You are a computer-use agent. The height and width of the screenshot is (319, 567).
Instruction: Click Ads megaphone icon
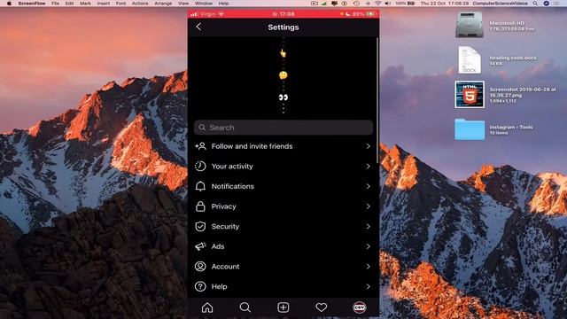tap(200, 246)
